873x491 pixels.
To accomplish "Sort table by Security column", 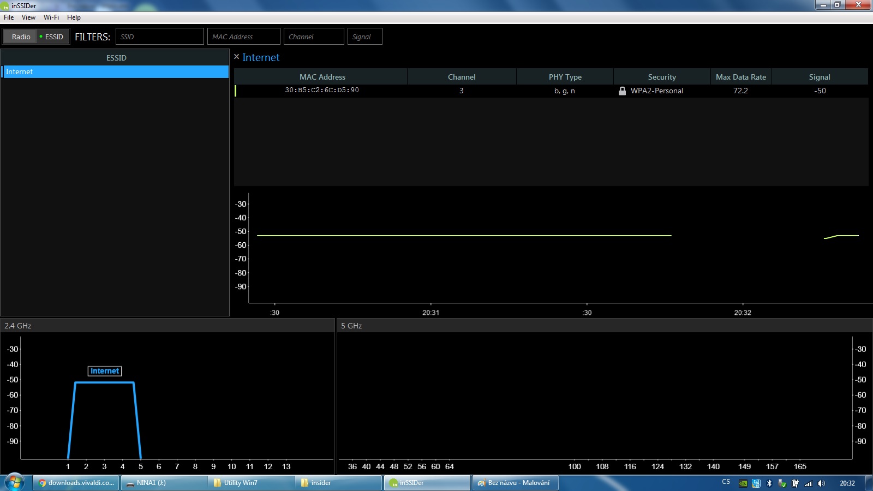I will click(662, 77).
